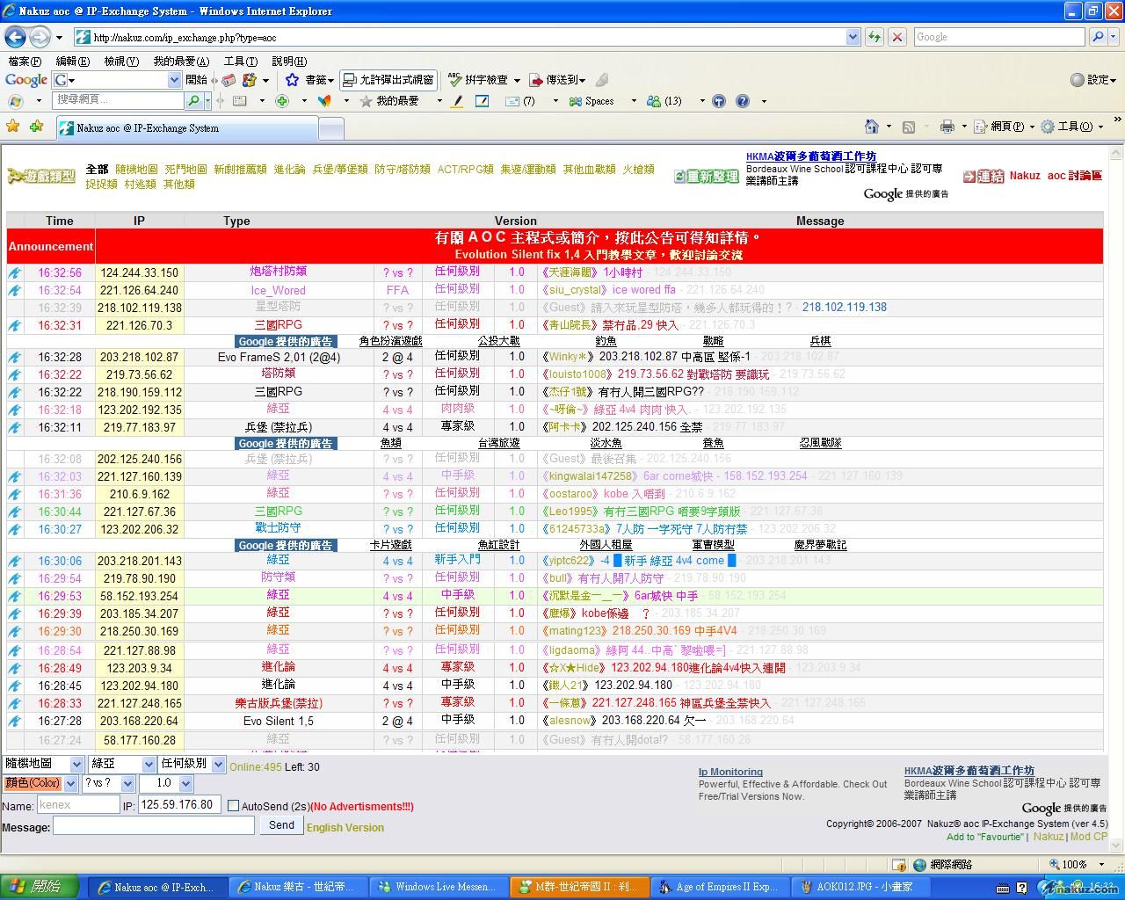The height and width of the screenshot is (900, 1125).
Task: Open the 1.0 version dropdown
Action: click(166, 783)
